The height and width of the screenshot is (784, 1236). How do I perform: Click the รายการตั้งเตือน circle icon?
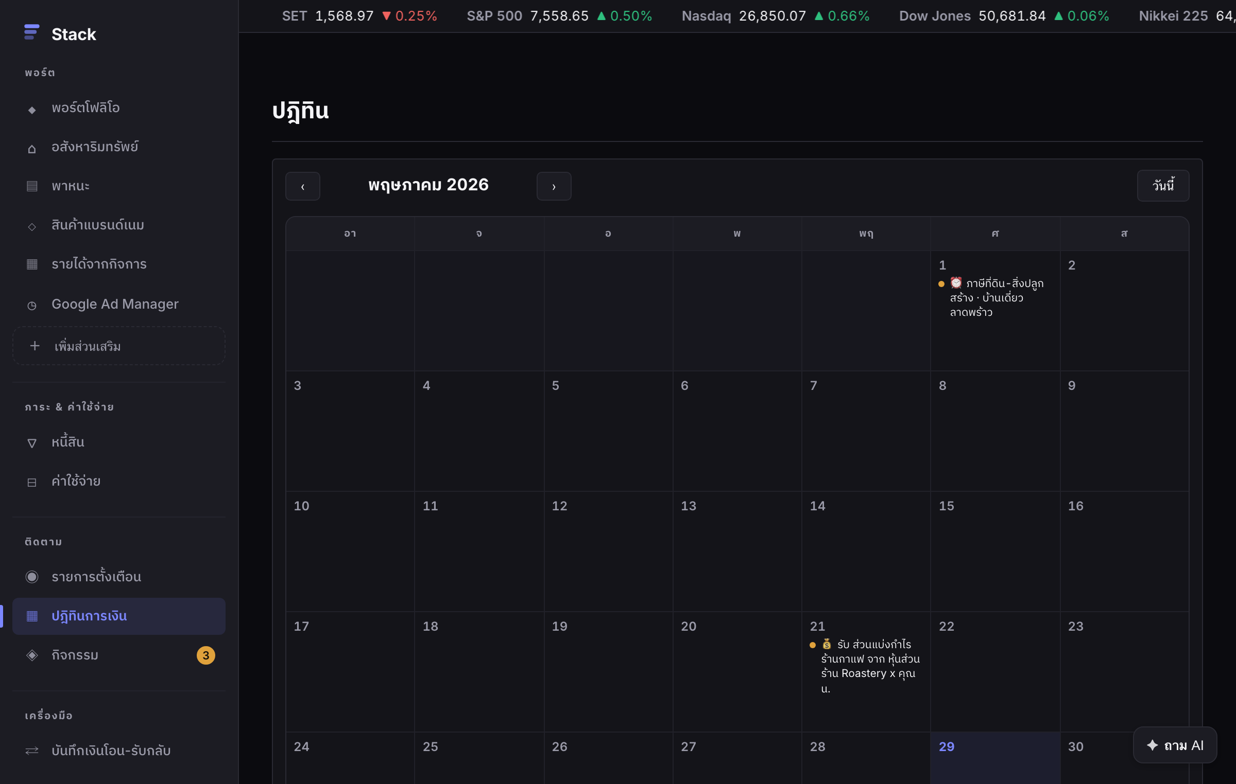[x=32, y=577]
